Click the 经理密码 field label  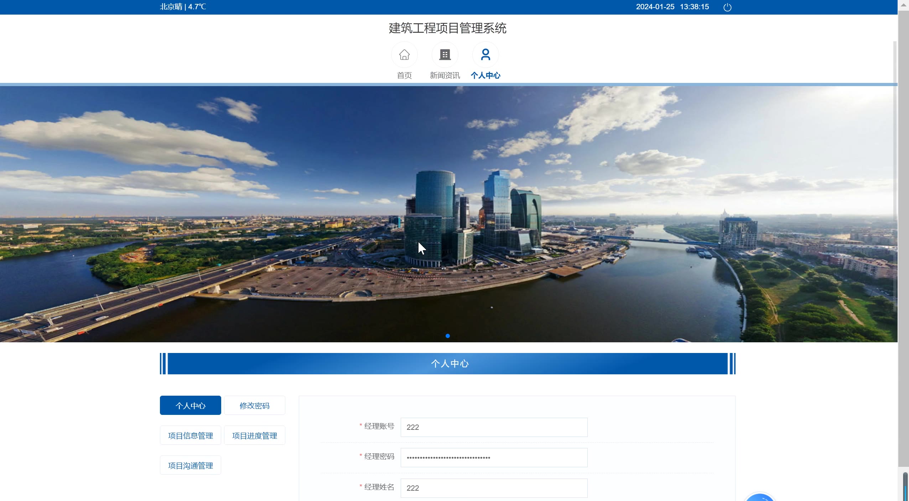379,457
